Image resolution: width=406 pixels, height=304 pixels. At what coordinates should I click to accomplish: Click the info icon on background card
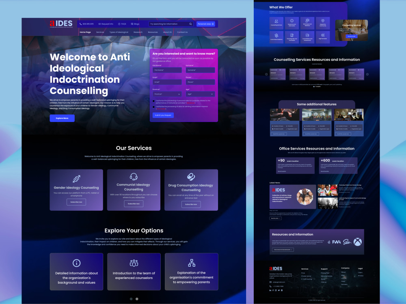(76, 263)
